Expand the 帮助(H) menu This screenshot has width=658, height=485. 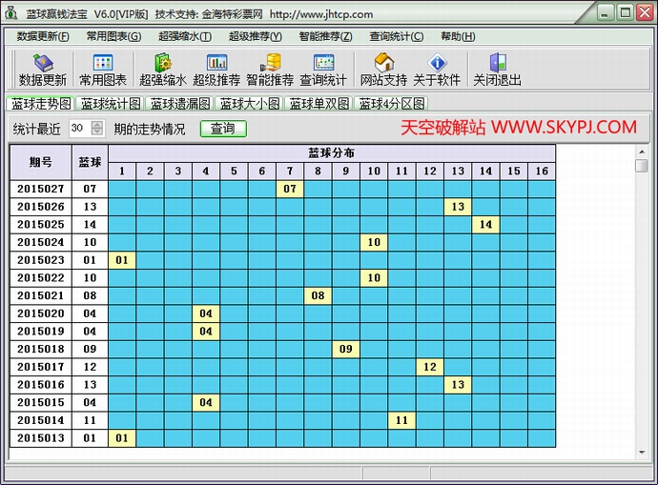458,36
